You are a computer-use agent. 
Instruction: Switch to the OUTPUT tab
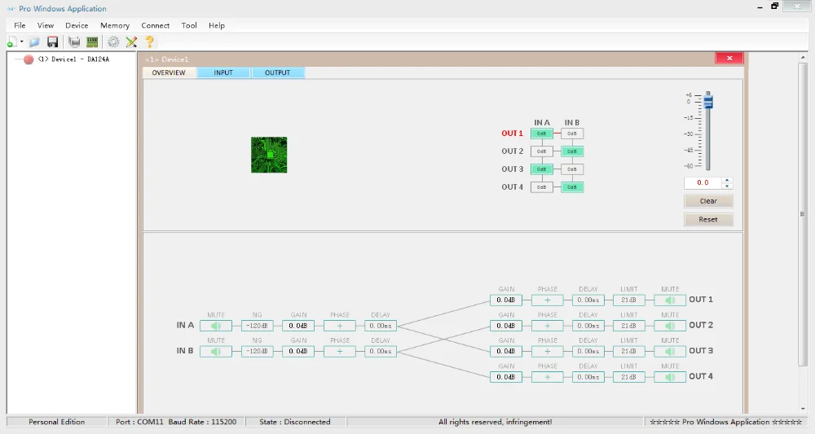tap(278, 72)
